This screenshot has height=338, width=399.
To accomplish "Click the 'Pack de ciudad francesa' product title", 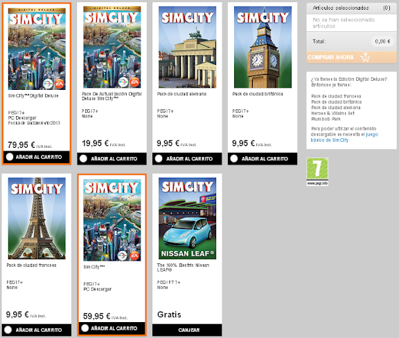I will tap(32, 265).
